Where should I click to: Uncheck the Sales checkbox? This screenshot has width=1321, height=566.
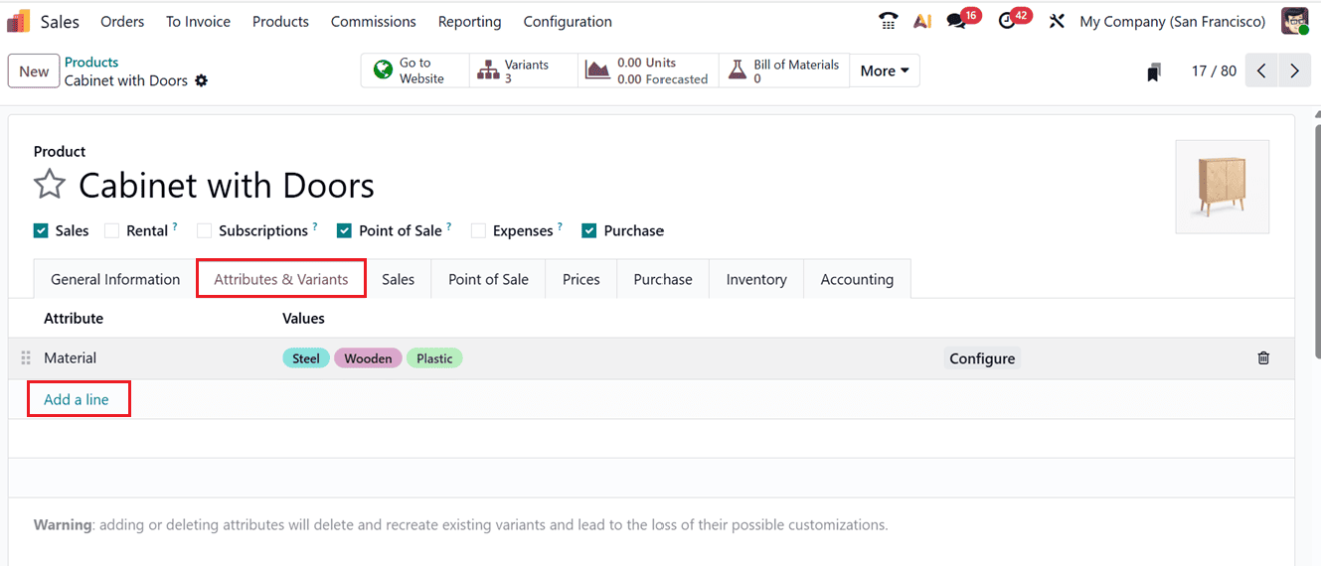point(41,230)
